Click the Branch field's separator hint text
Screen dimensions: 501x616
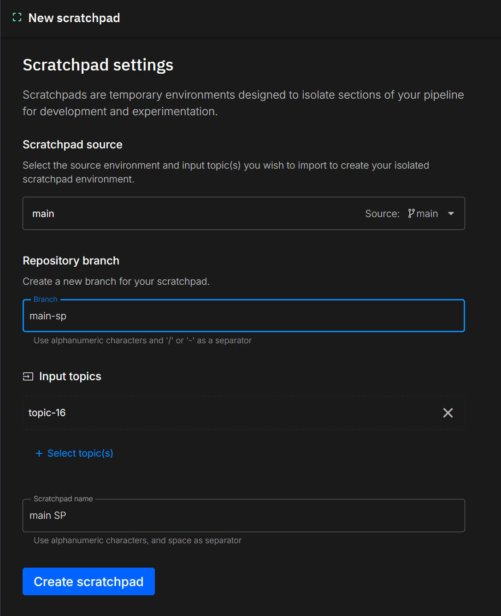(x=142, y=340)
